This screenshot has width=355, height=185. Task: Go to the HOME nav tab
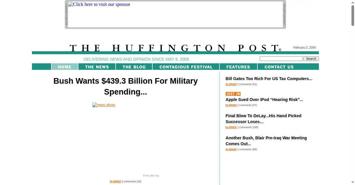65,67
